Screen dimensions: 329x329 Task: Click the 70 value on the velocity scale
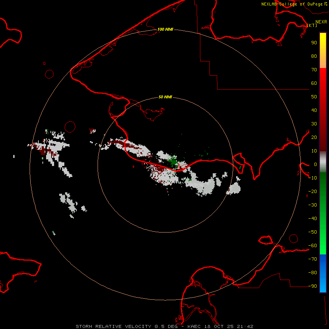pos(314,70)
